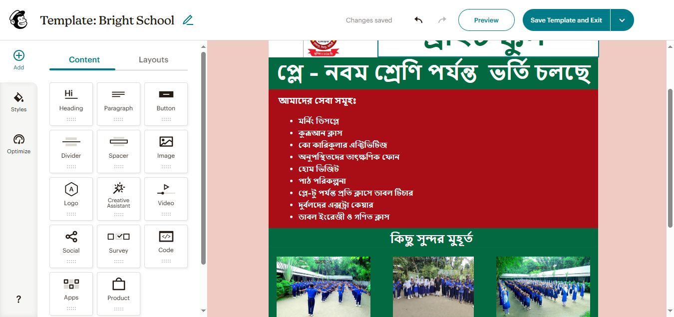
Task: Click the Mailchimp logo icon
Action: pos(18,20)
